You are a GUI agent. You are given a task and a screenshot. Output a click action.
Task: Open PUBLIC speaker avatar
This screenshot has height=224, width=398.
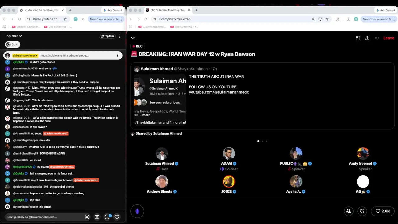pos(296,154)
